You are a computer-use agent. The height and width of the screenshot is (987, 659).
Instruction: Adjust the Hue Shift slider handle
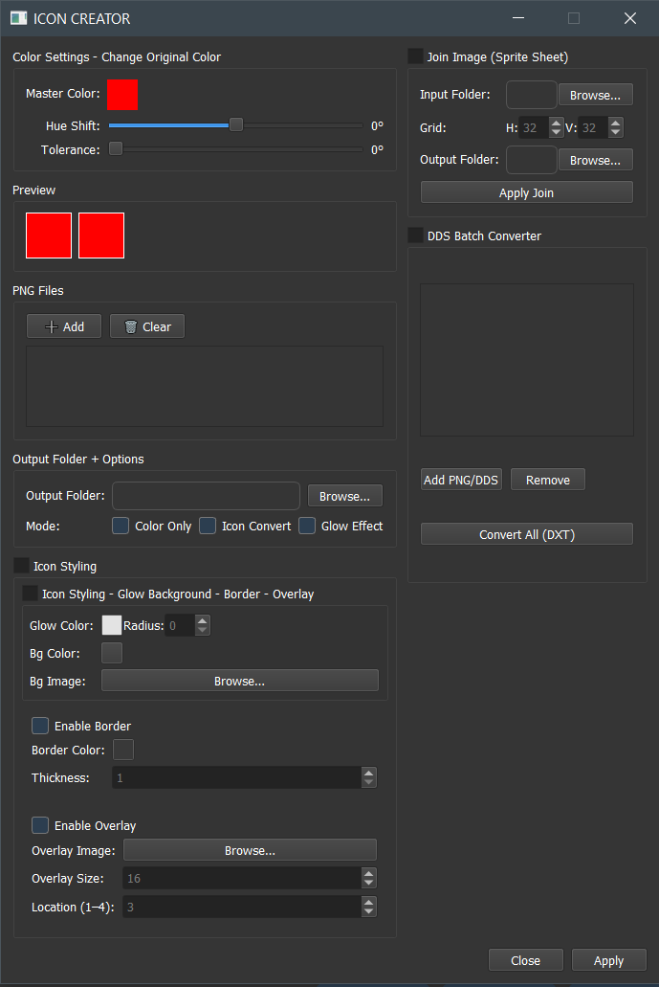point(236,124)
